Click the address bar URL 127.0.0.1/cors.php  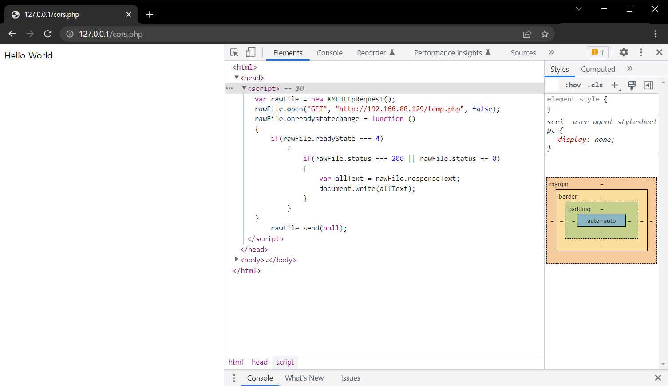[111, 34]
